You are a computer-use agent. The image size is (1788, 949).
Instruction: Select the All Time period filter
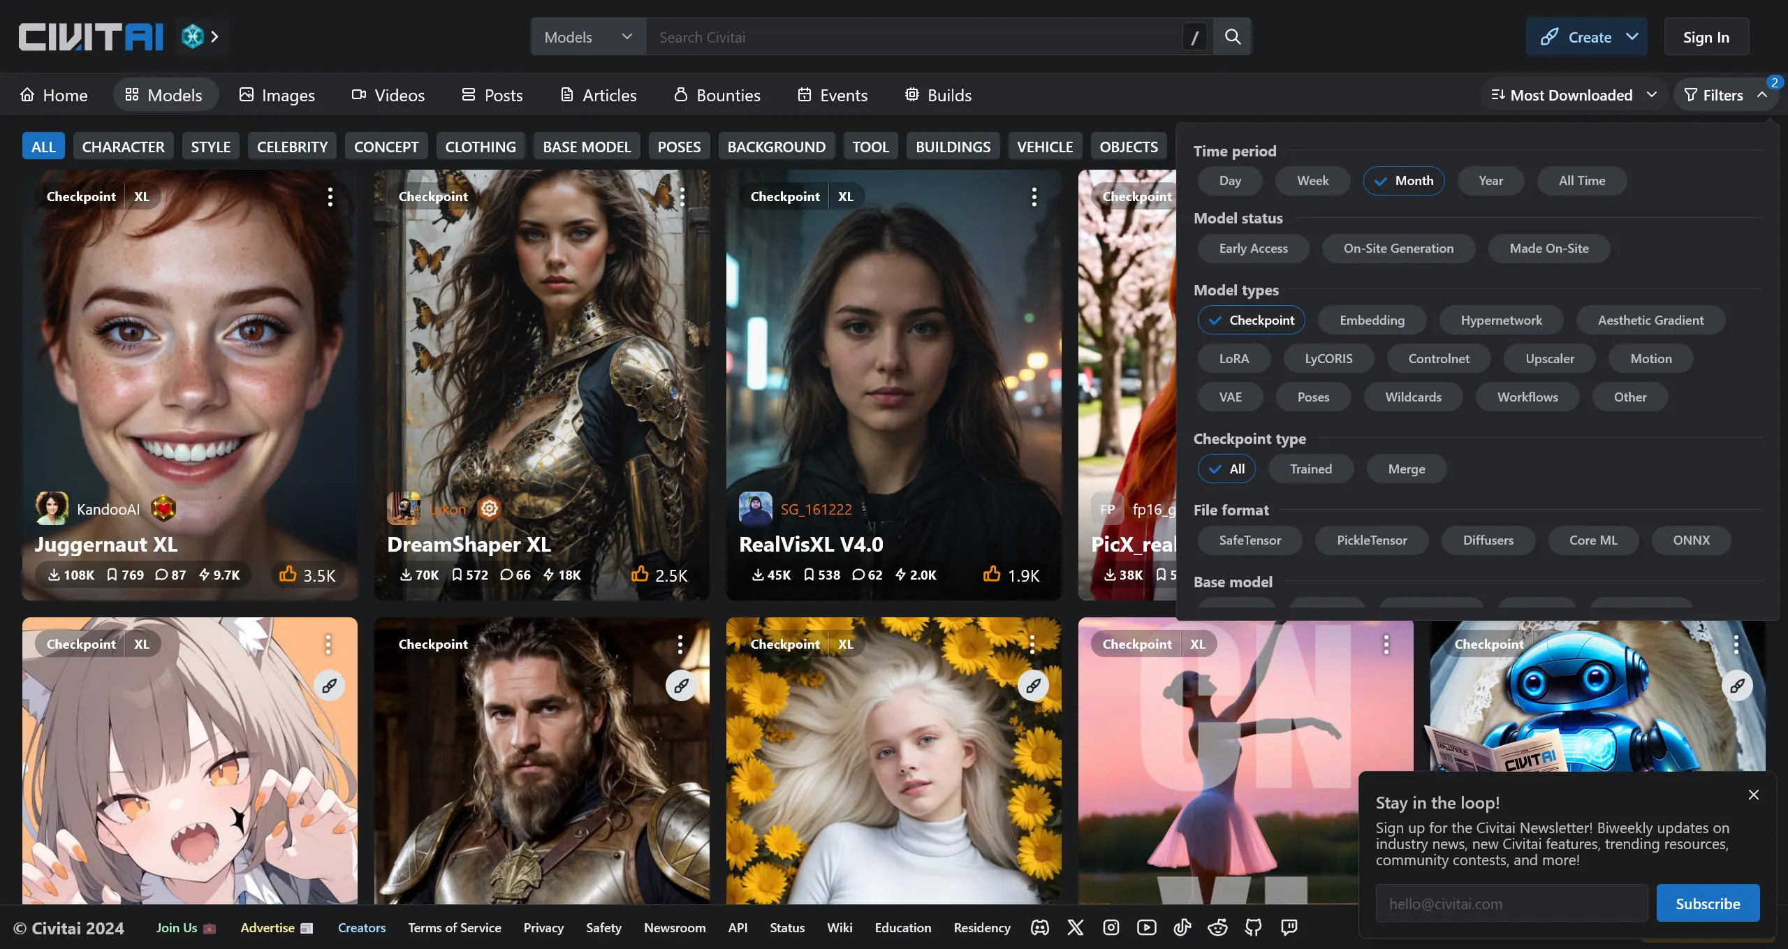tap(1582, 181)
